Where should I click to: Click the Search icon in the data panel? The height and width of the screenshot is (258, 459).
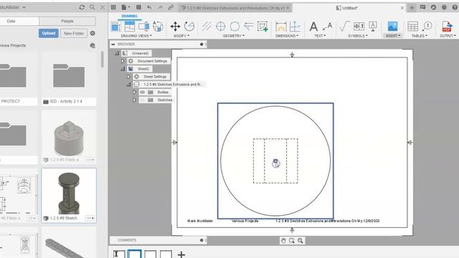pyautogui.click(x=93, y=7)
